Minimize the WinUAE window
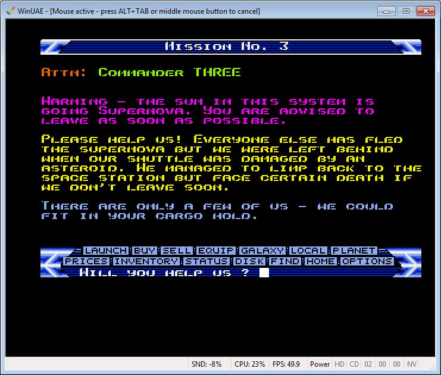Image resolution: width=441 pixels, height=375 pixels. click(x=386, y=11)
